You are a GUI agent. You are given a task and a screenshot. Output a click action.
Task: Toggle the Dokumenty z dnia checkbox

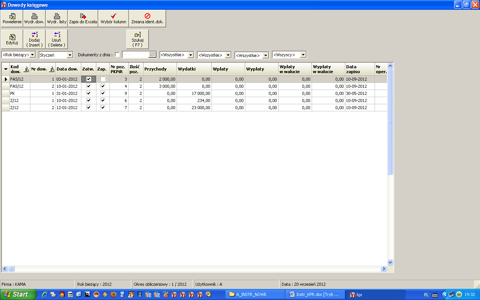click(117, 55)
